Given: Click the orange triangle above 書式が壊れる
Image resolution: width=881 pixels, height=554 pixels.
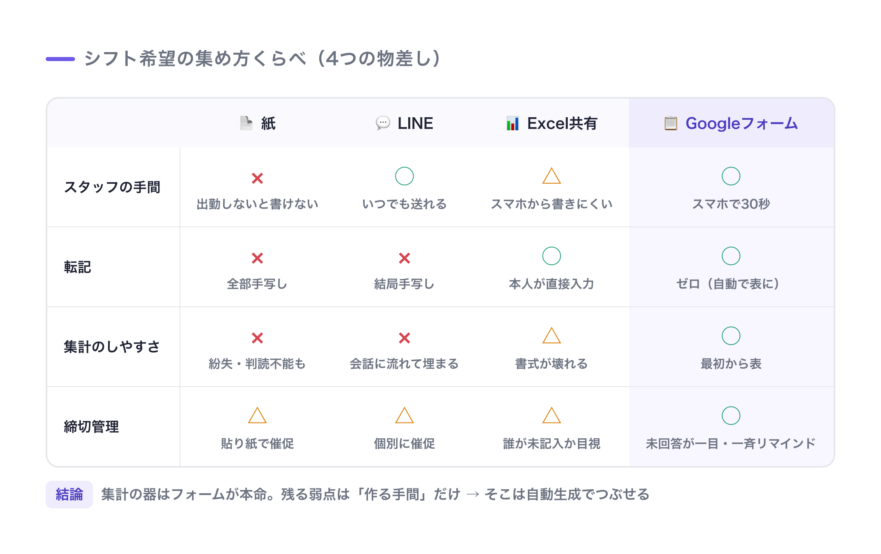Looking at the screenshot, I should [x=551, y=336].
